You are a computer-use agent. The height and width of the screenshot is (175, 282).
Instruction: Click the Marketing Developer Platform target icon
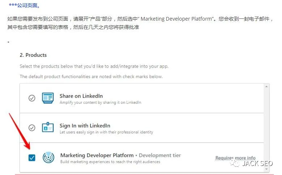click(48, 157)
